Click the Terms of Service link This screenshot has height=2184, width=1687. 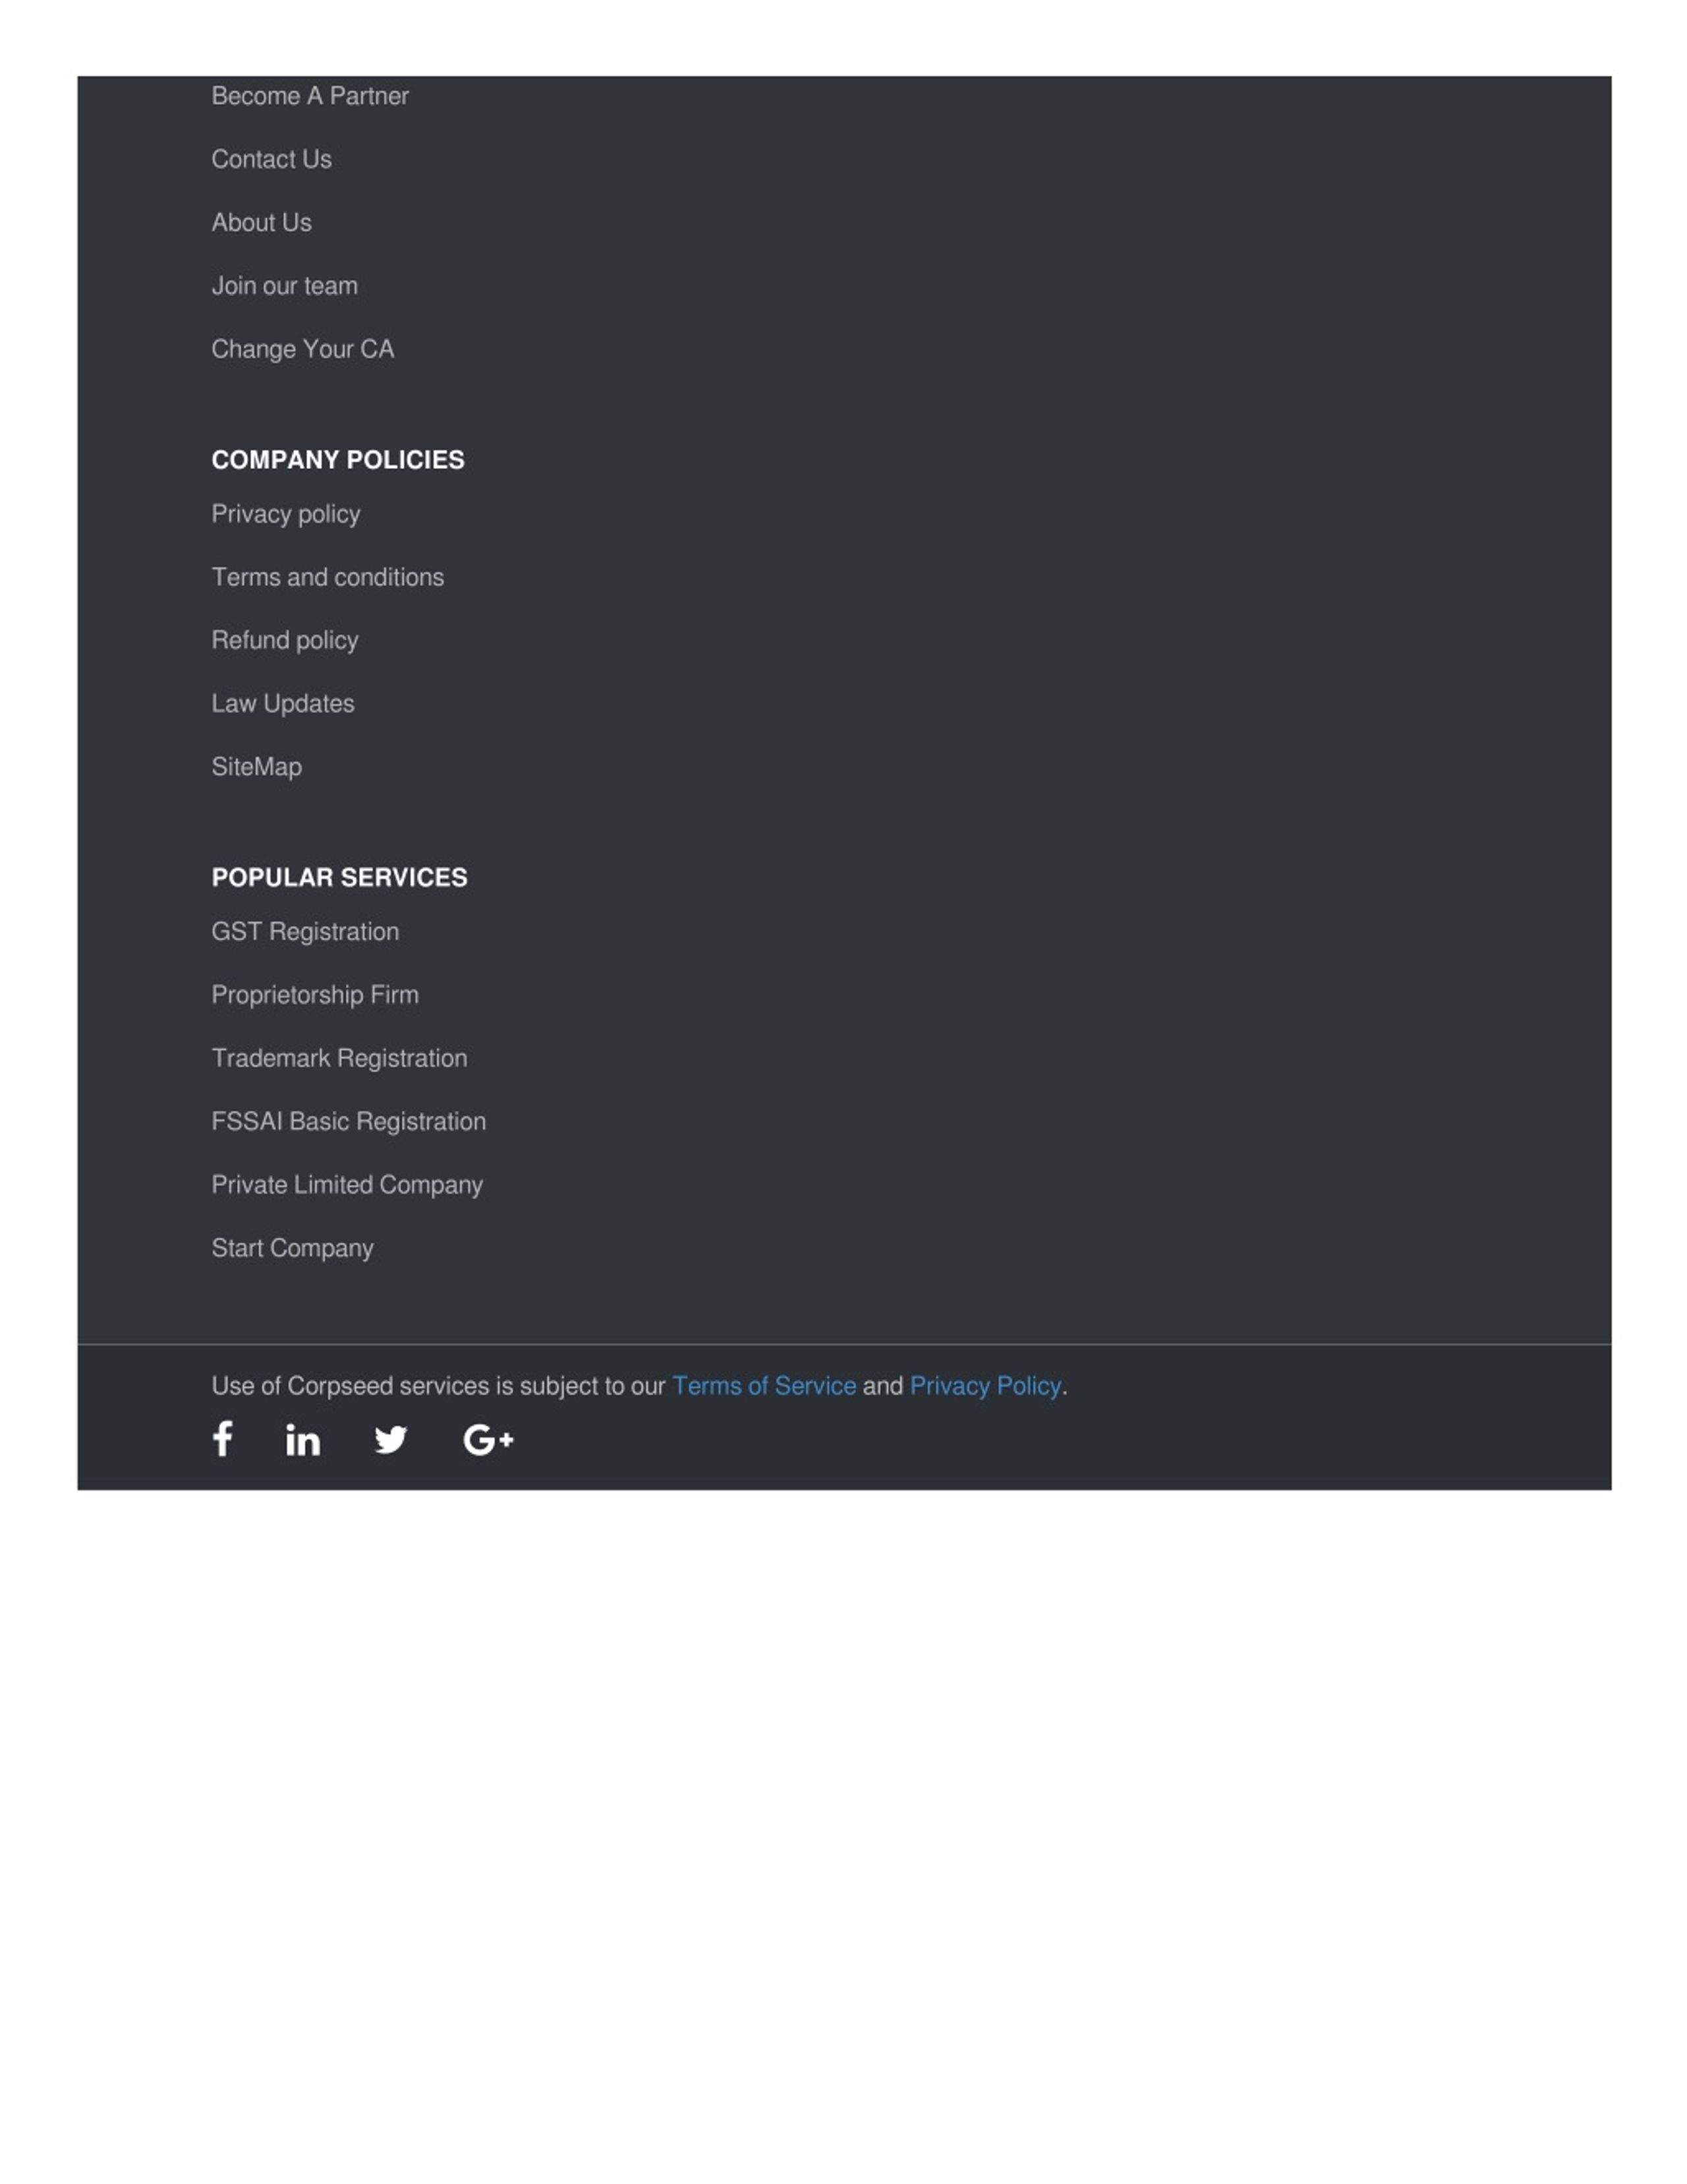point(764,1386)
